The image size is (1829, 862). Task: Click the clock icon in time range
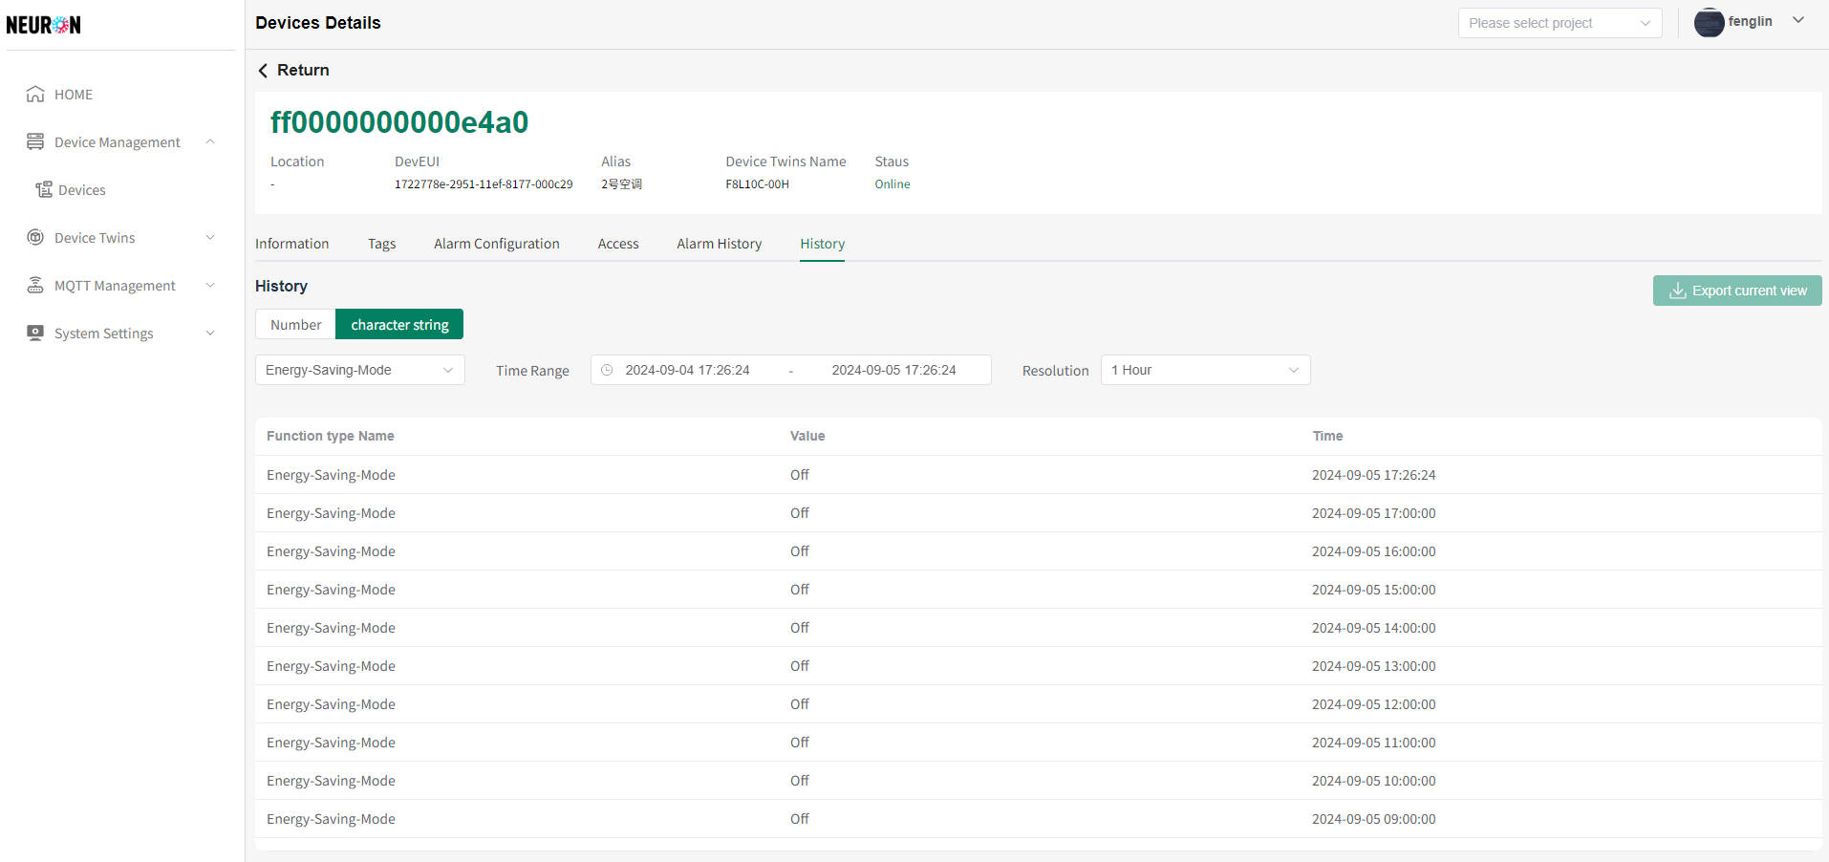[x=607, y=370]
